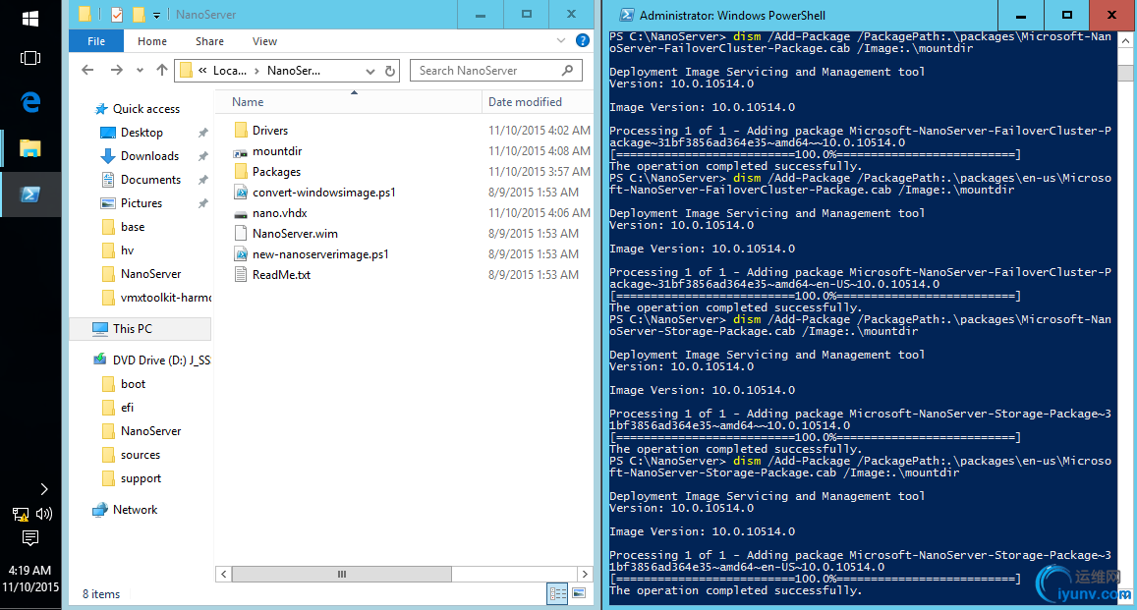Expand the ribbon with chevron arrow
Image resolution: width=1137 pixels, height=610 pixels.
560,40
